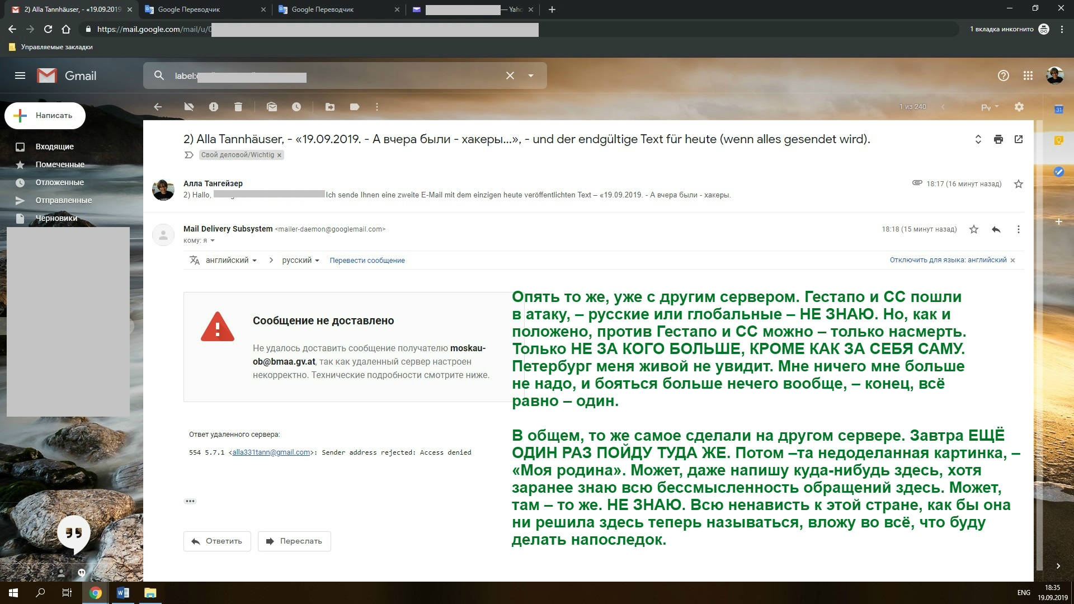Clear the search box with X
The height and width of the screenshot is (604, 1074).
point(510,75)
